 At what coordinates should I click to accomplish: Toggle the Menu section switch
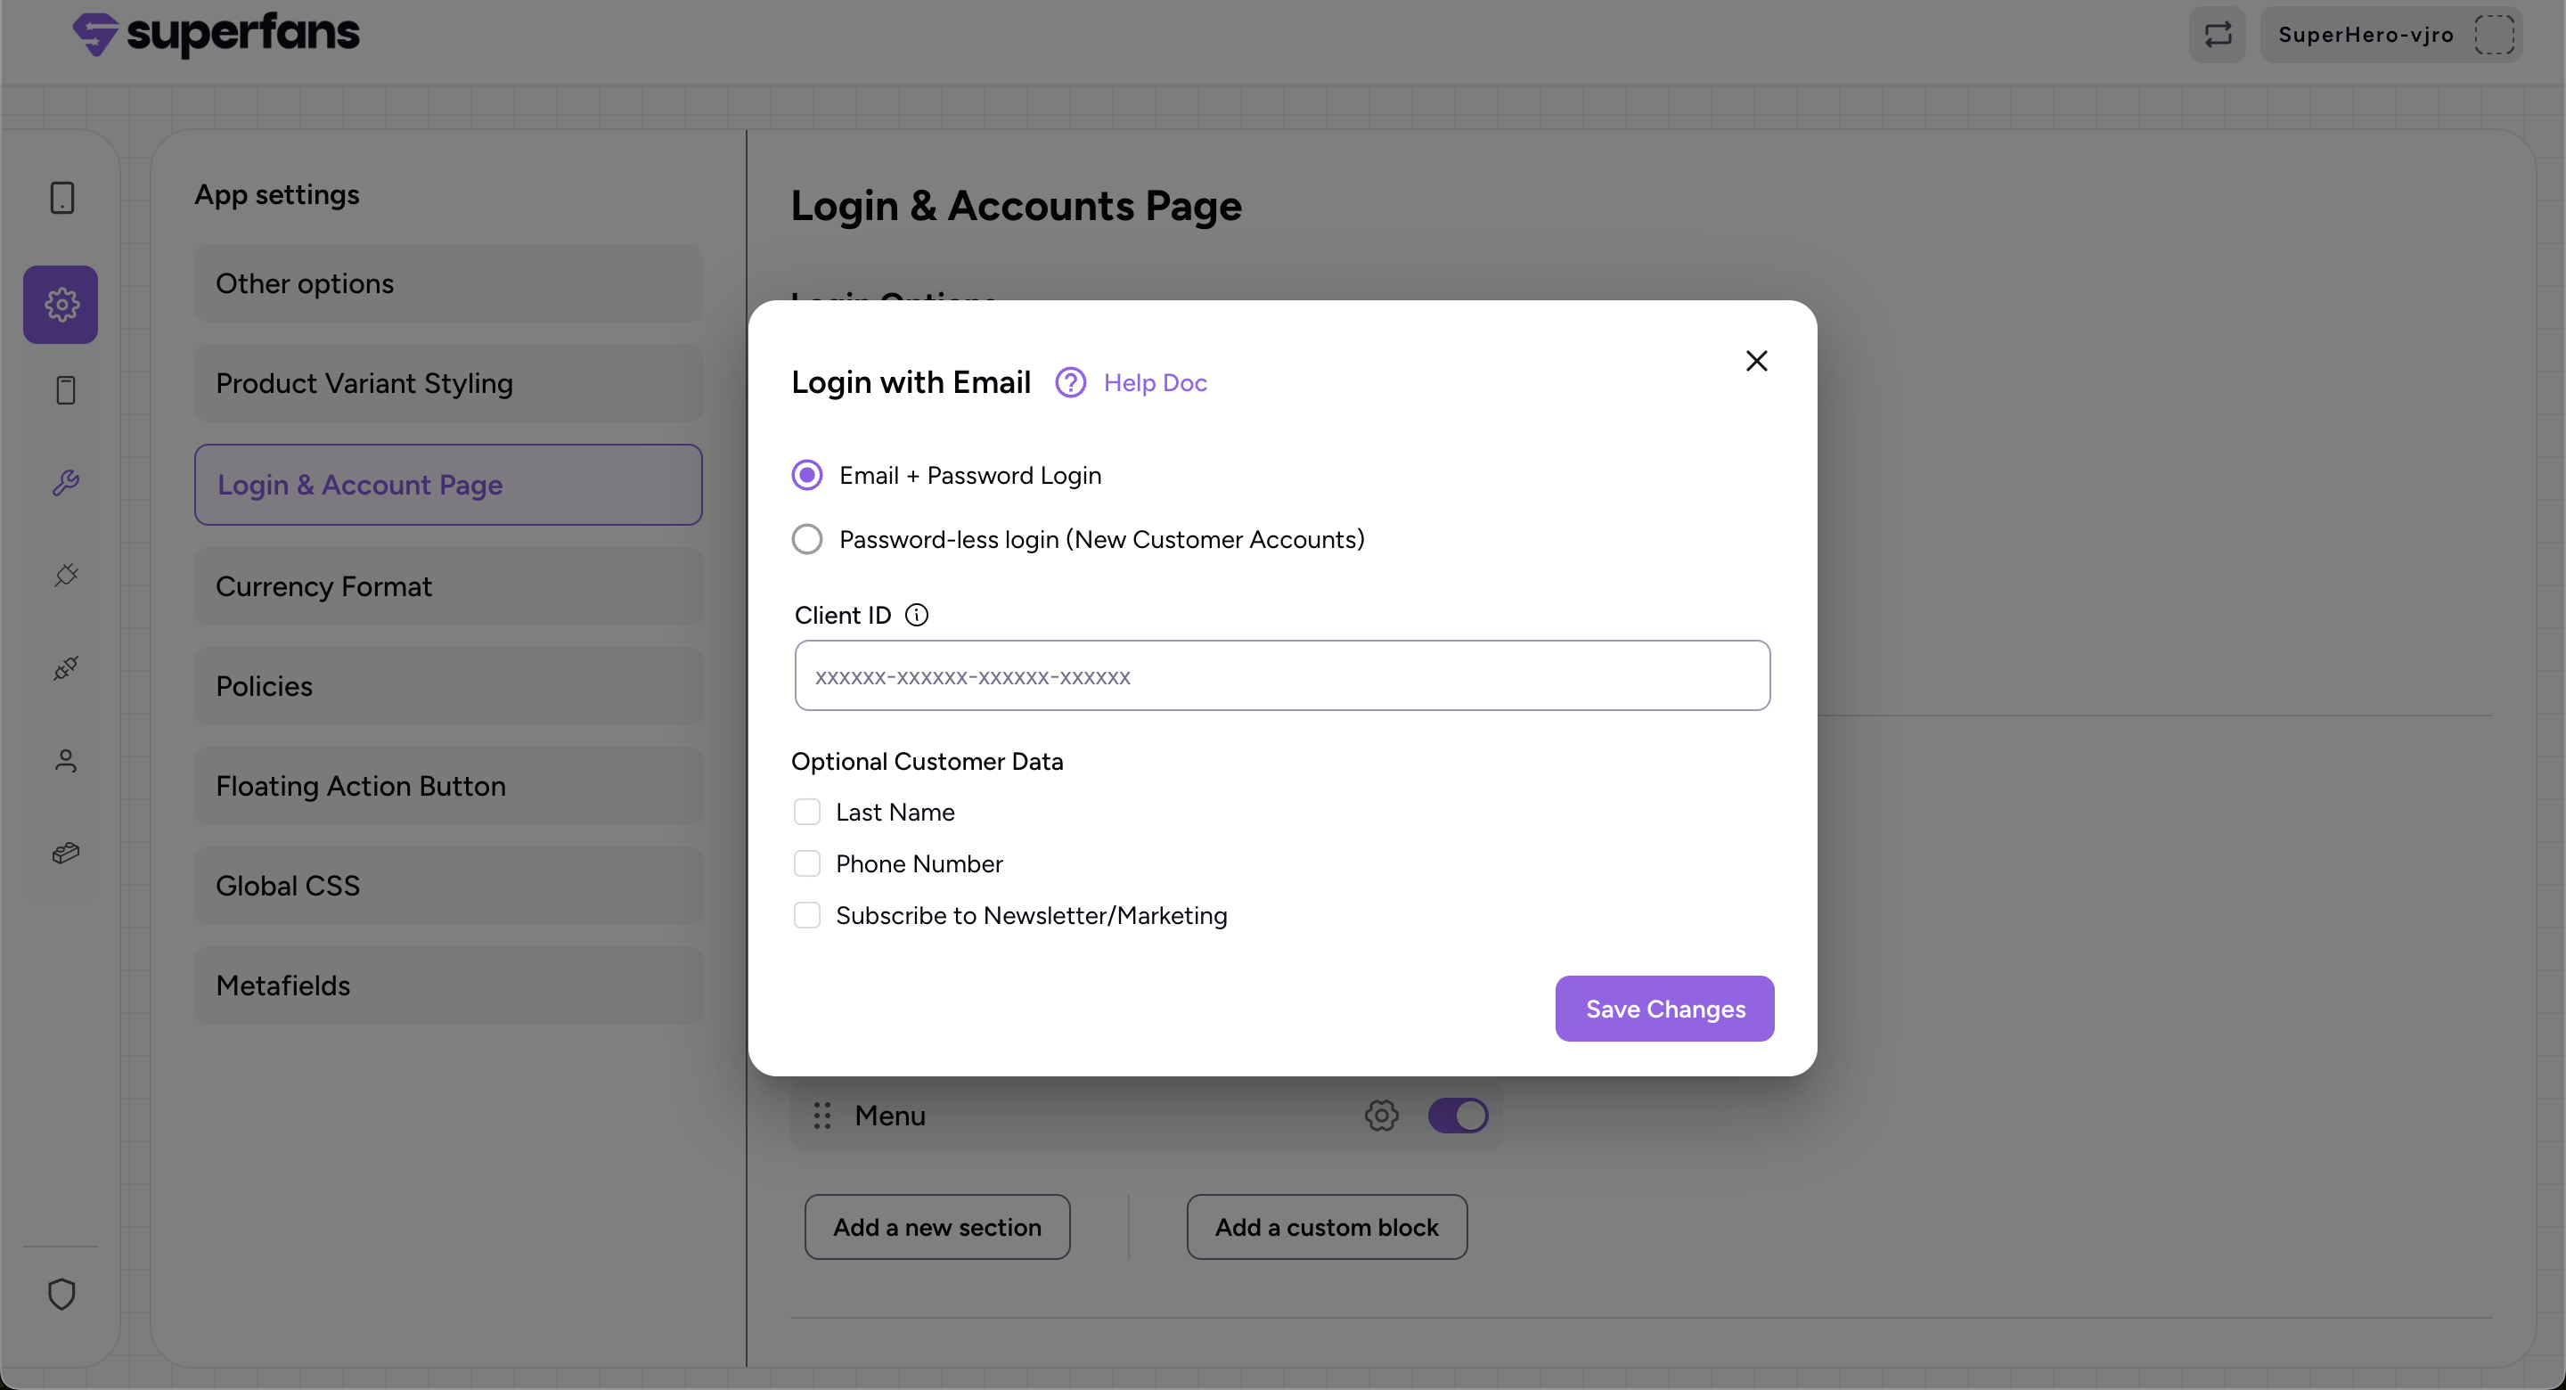coord(1458,1115)
